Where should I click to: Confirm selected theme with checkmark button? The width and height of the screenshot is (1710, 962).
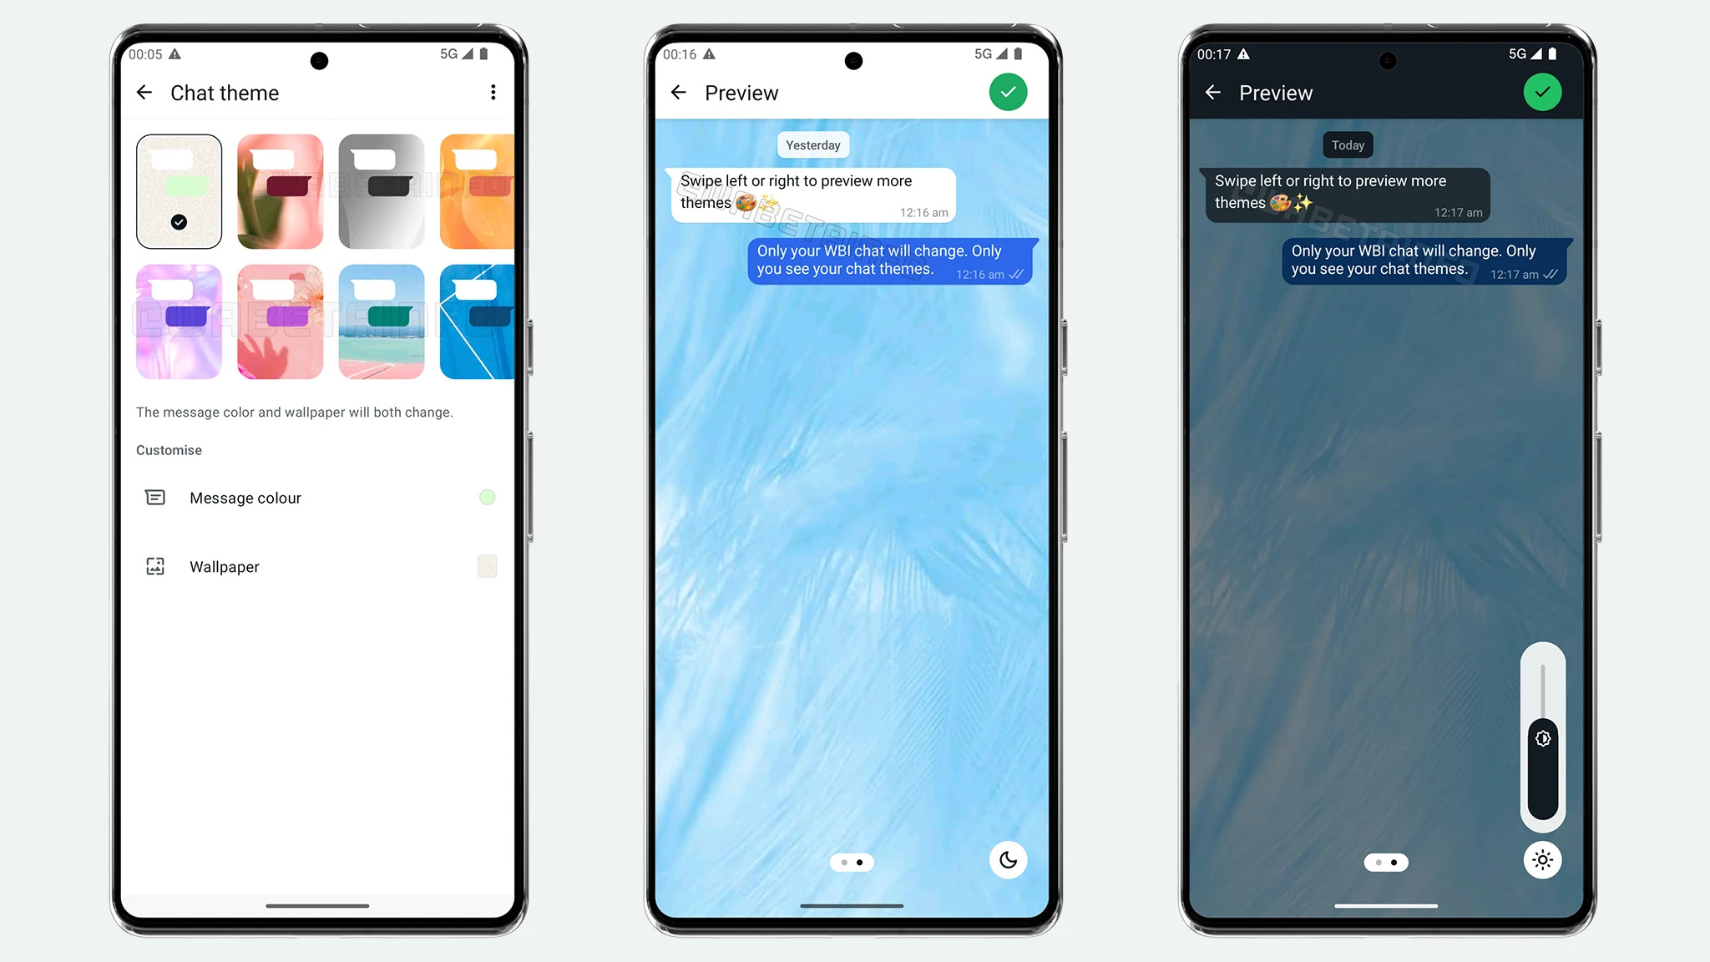1006,93
